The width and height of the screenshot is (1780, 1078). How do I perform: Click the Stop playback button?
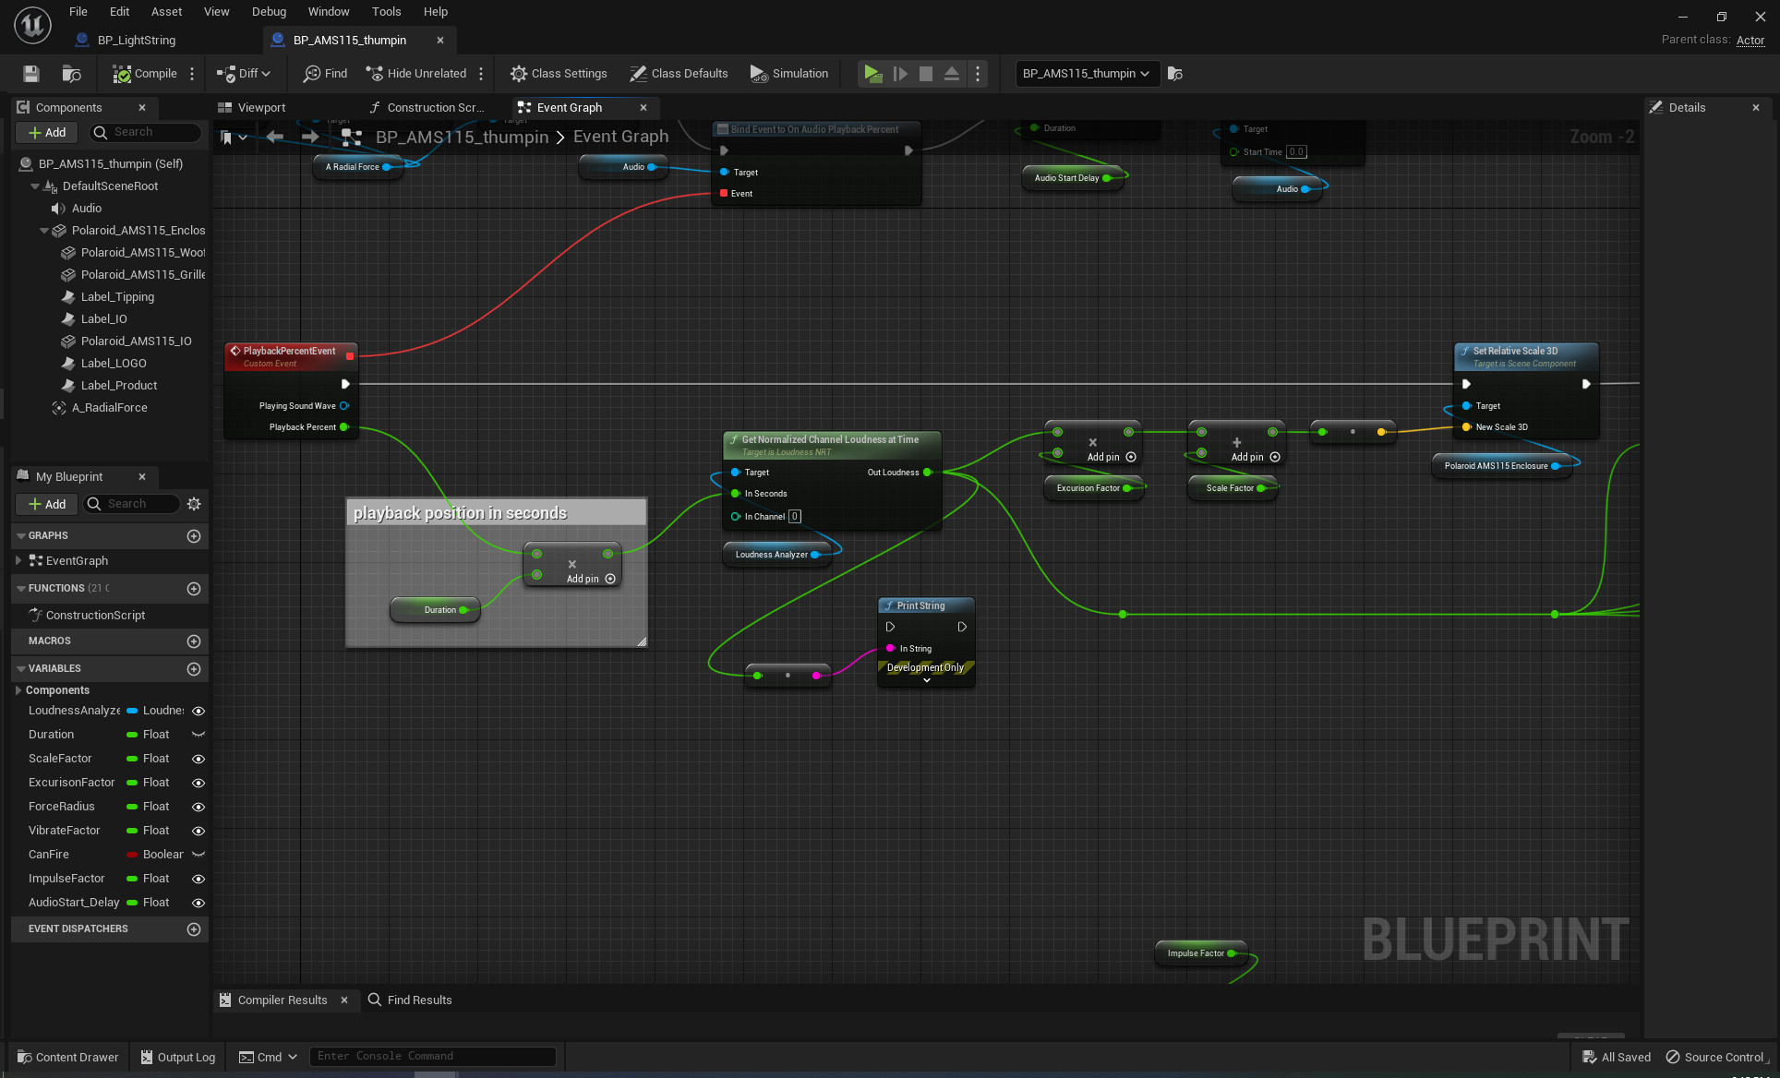[x=926, y=74]
